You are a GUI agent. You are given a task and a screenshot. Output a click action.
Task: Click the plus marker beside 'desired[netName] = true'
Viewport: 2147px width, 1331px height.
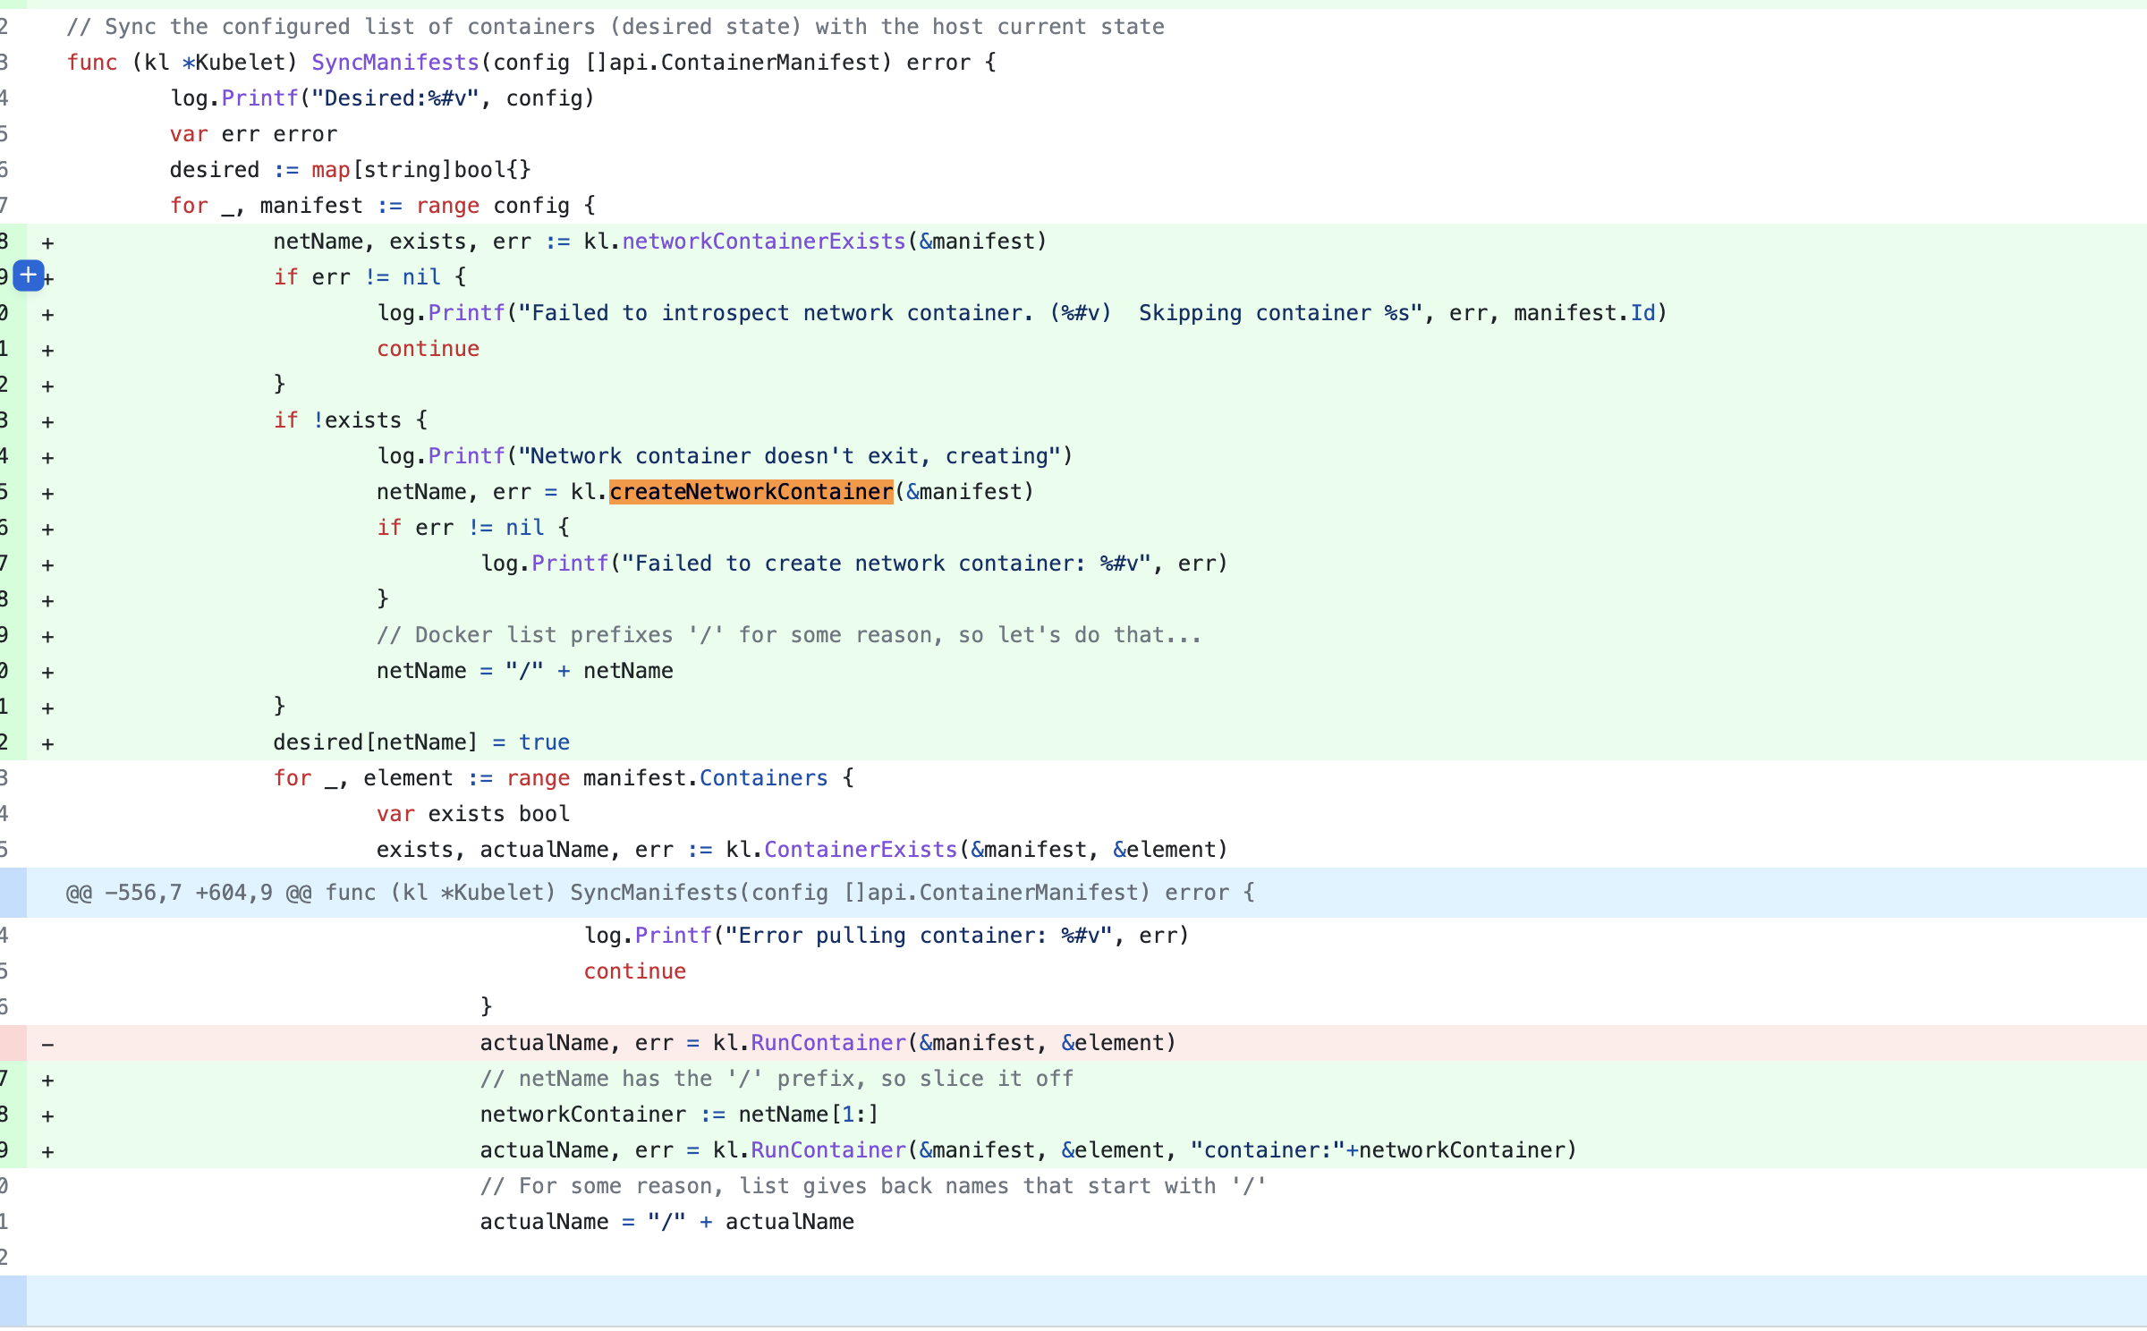coord(48,743)
